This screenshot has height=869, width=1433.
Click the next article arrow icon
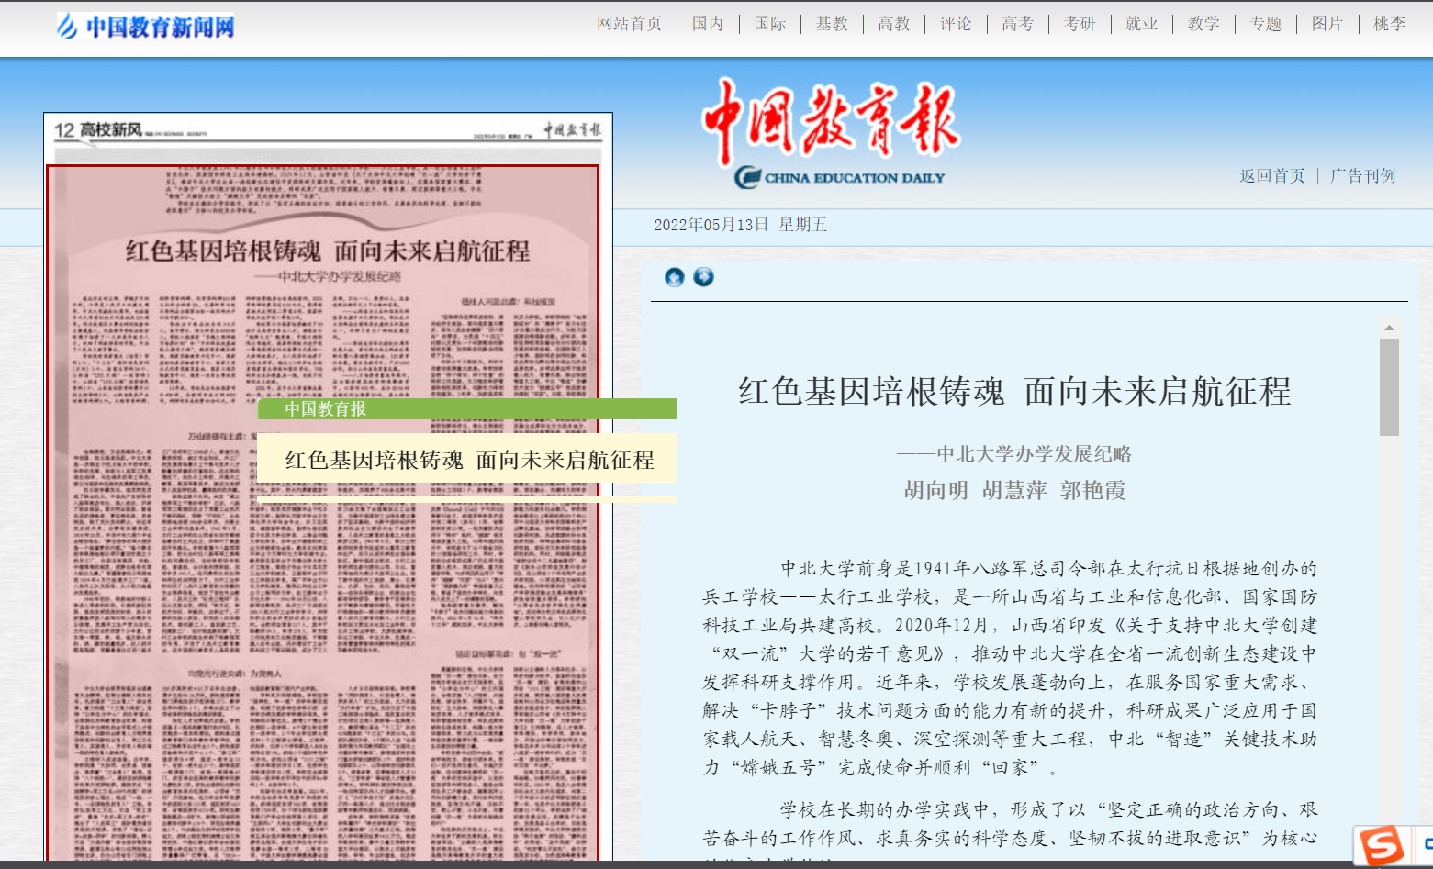(703, 277)
